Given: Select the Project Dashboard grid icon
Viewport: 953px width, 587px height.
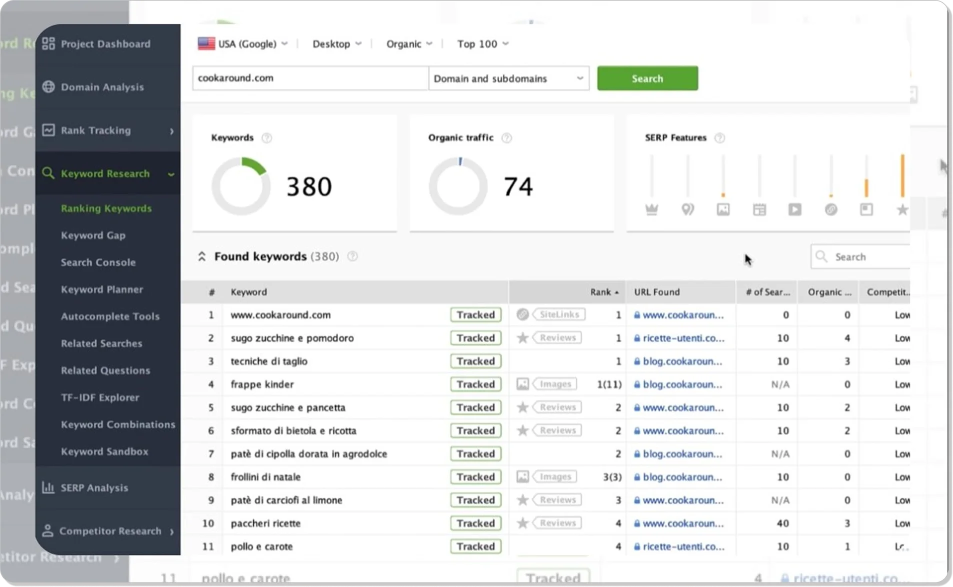Looking at the screenshot, I should click(x=48, y=43).
